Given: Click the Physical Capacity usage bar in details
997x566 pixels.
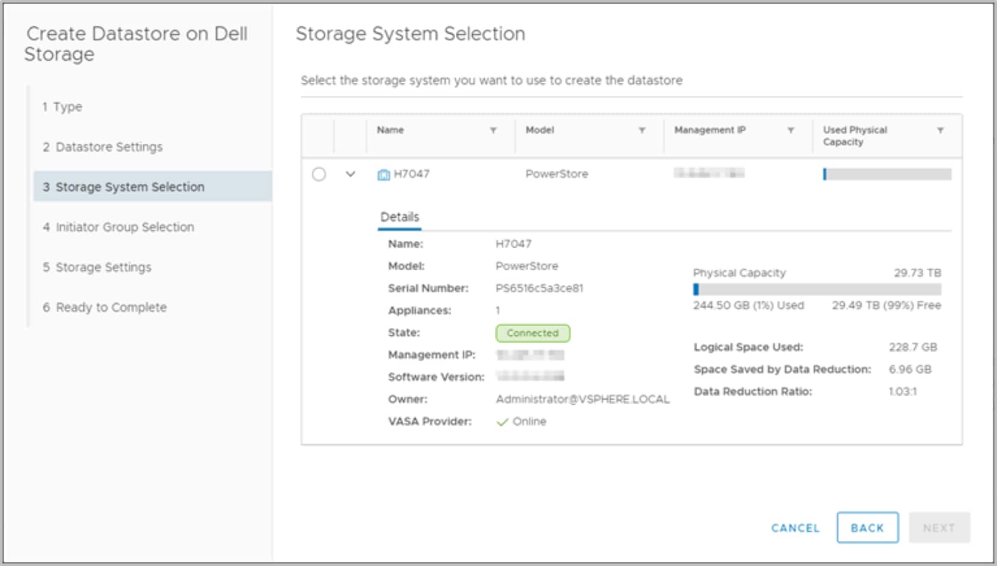Looking at the screenshot, I should point(817,290).
